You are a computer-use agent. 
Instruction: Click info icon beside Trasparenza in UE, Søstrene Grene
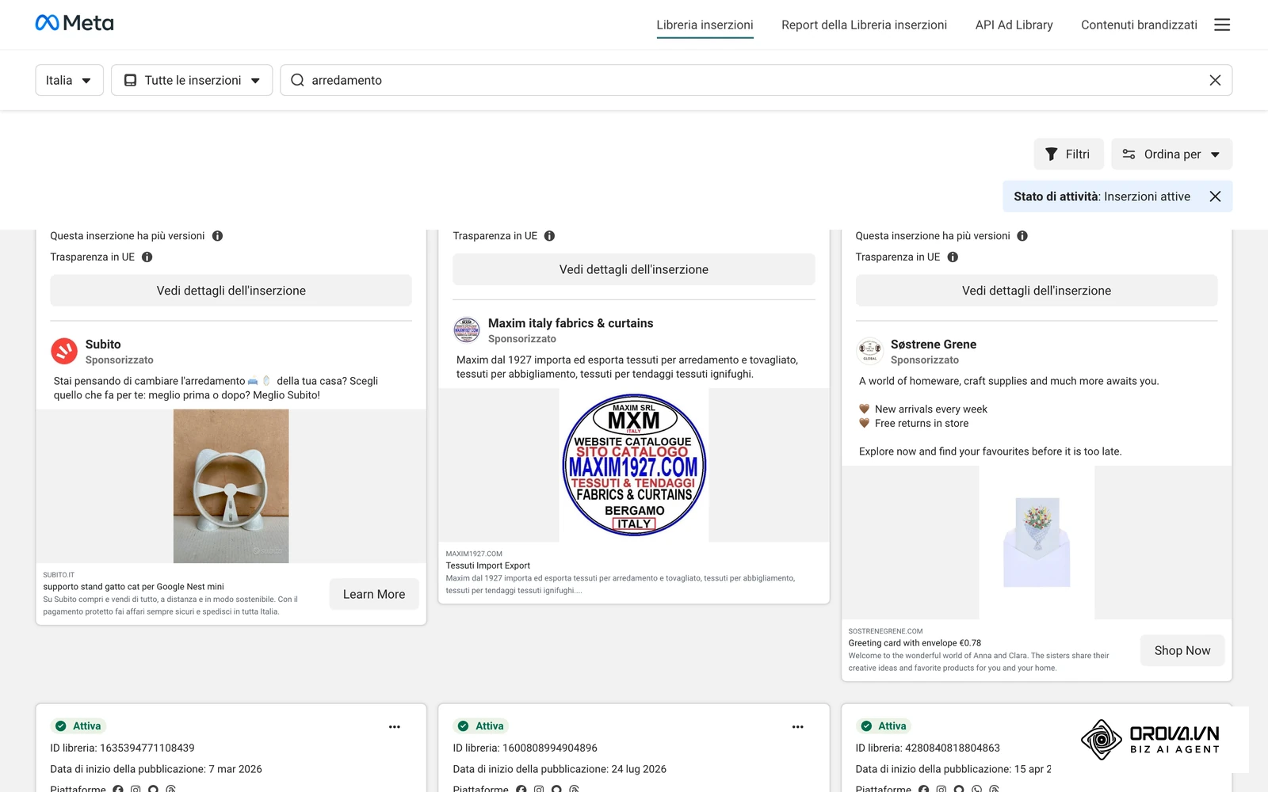pos(953,257)
